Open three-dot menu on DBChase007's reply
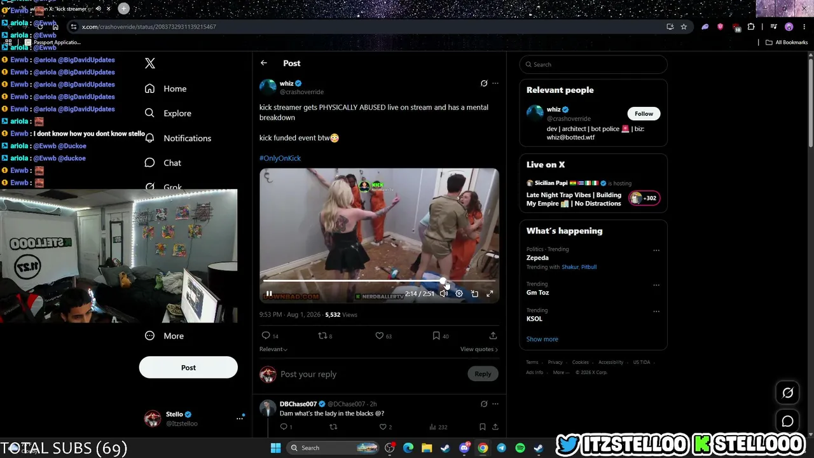 pos(495,404)
